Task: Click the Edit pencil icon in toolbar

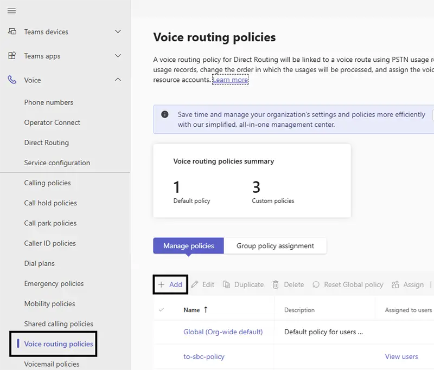Action: (x=195, y=284)
